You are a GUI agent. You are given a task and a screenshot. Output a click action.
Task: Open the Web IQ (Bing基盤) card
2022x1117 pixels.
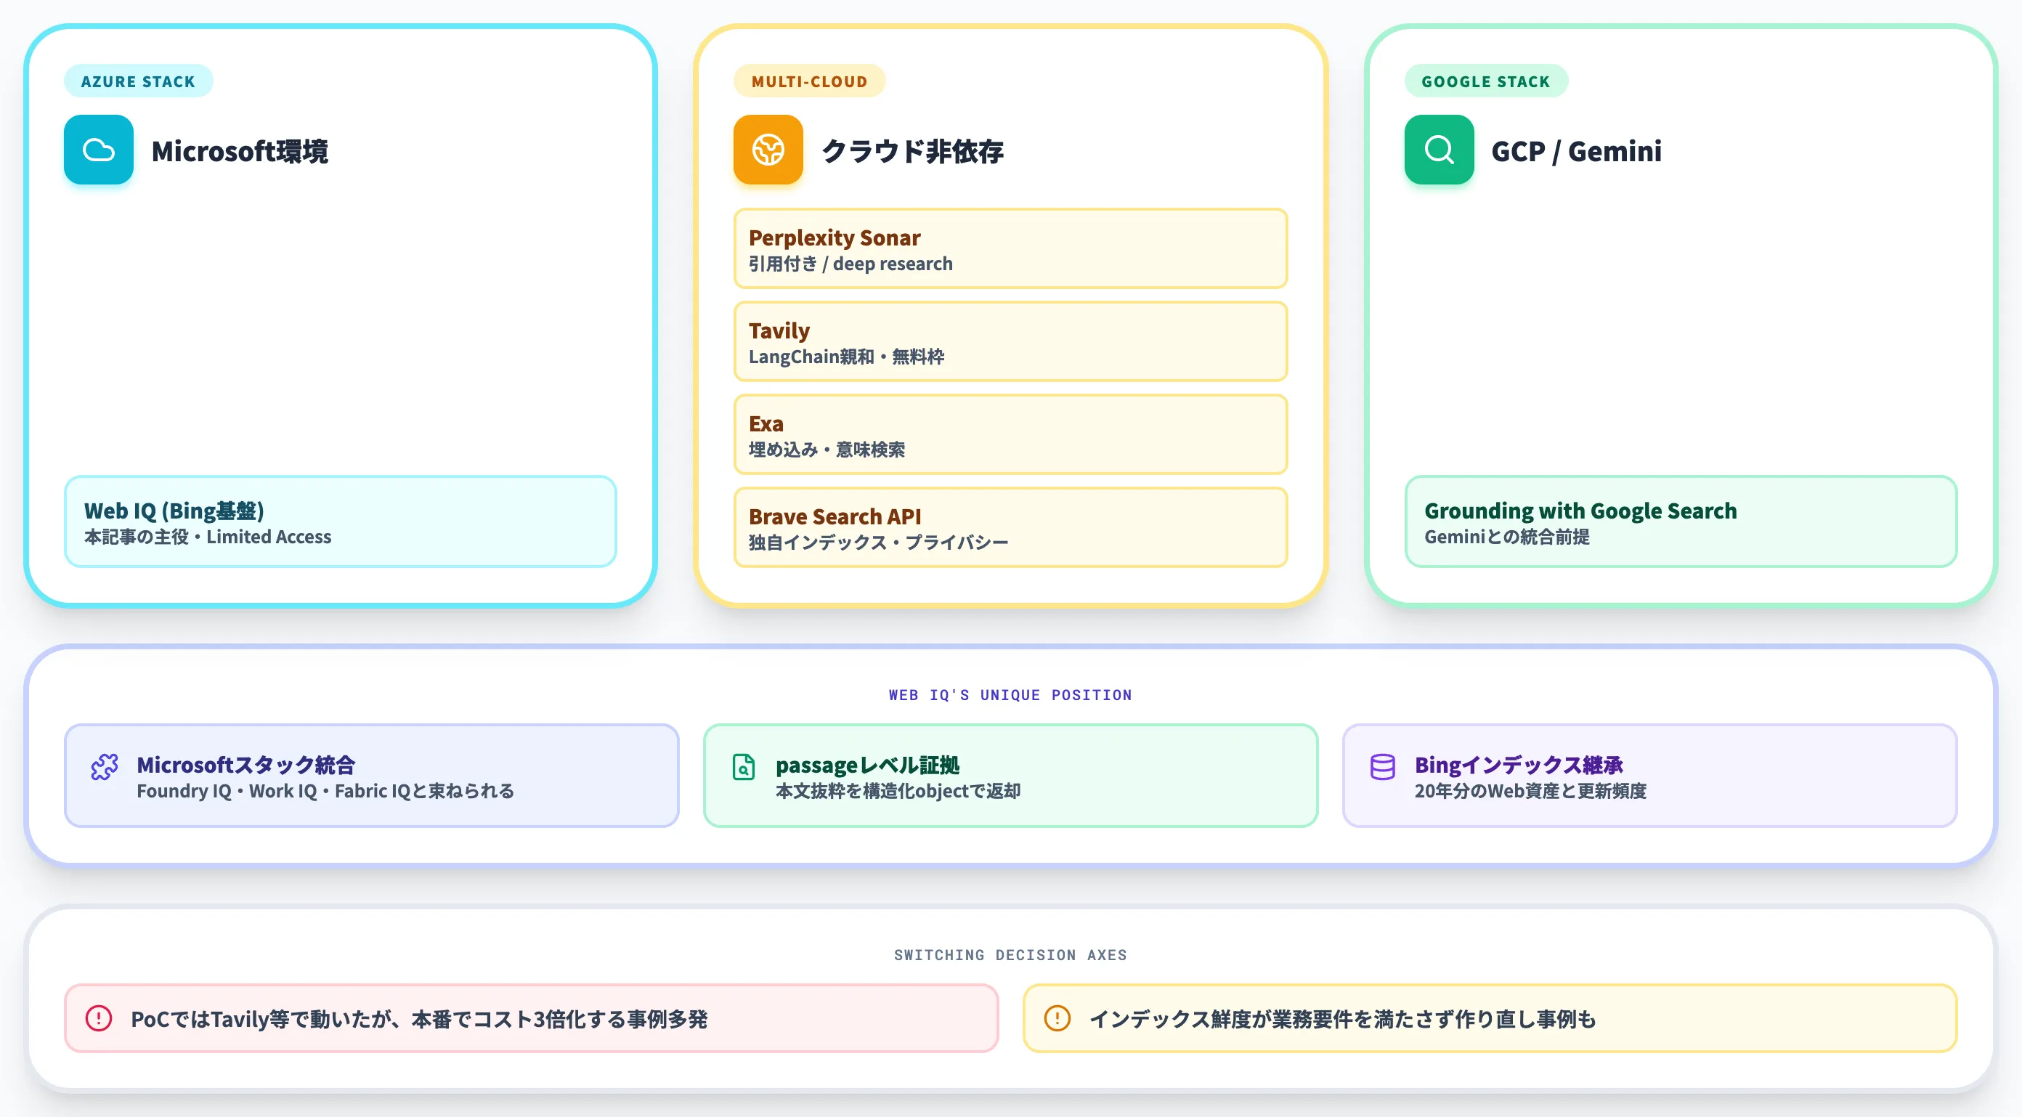coord(340,521)
